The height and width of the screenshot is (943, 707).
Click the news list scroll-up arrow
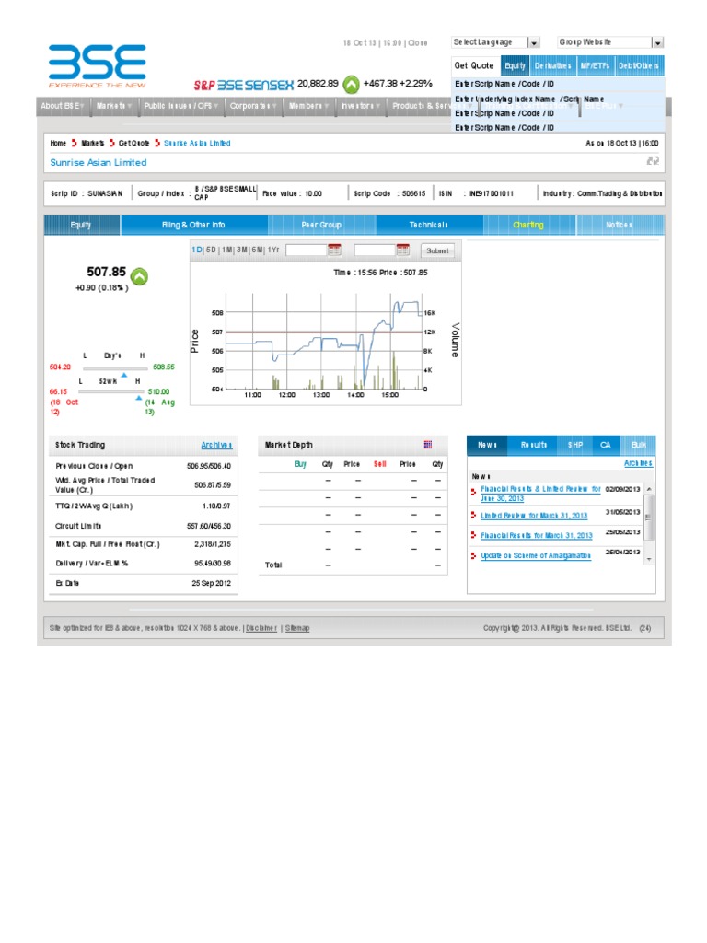tap(649, 490)
